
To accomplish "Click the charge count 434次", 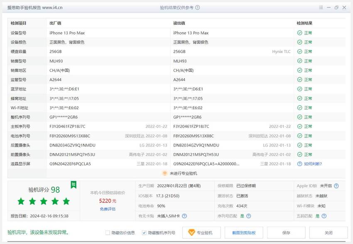I will 242,206.
